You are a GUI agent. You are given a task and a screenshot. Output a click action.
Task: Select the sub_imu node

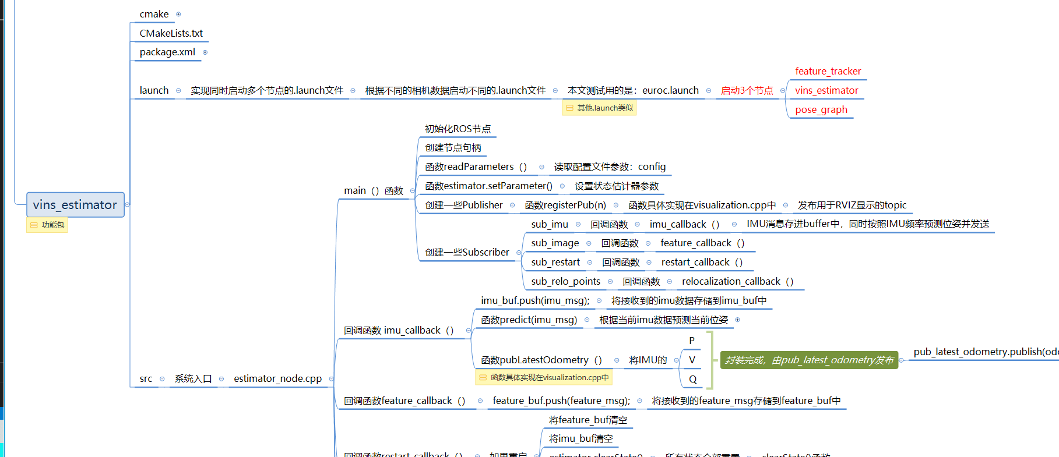(550, 225)
